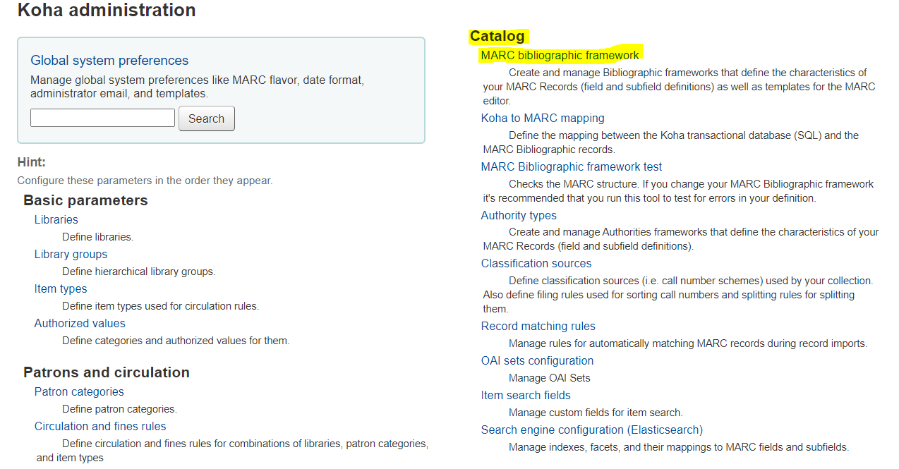
Task: Open Koha to MARC mapping link
Action: click(x=543, y=118)
